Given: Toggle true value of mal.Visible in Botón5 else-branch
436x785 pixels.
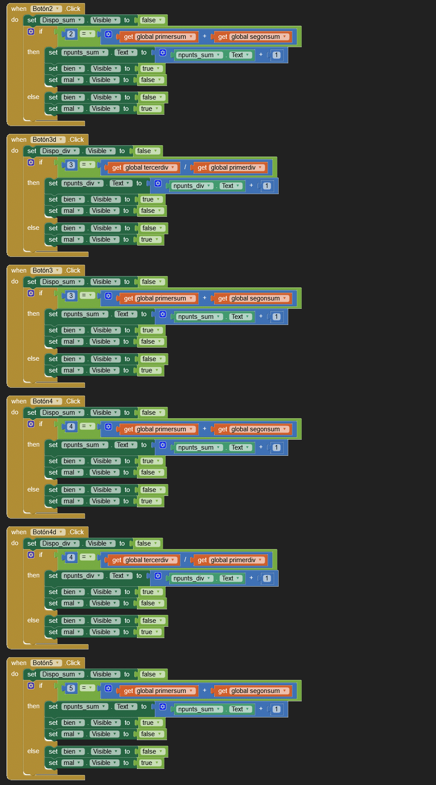Looking at the screenshot, I should pos(150,763).
